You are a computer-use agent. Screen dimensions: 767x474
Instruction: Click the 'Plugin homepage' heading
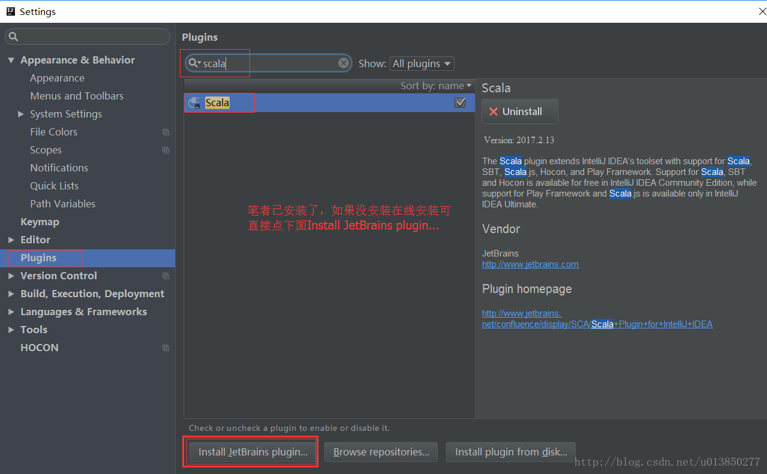point(527,289)
